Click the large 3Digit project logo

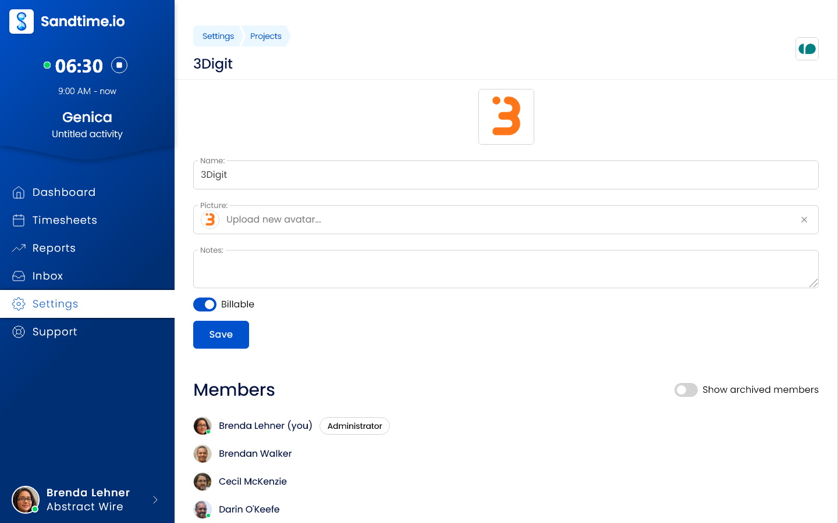pos(506,117)
